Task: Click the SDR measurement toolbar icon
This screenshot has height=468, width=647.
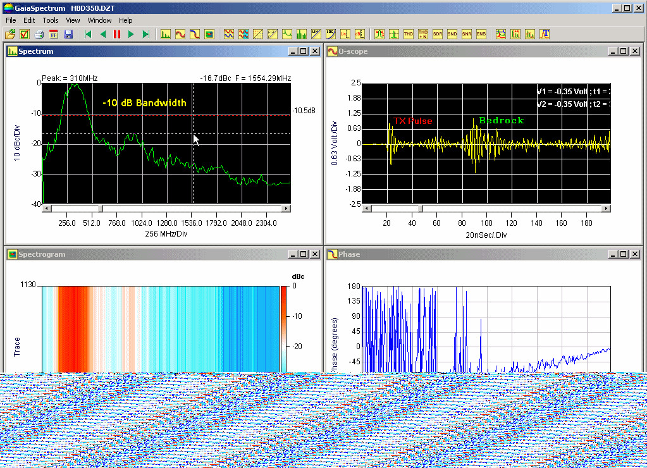Action: (438, 34)
